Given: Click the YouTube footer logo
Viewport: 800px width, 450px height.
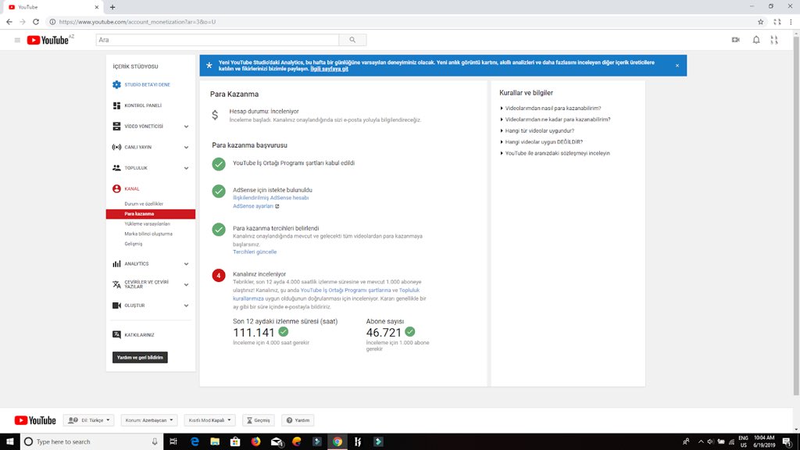Looking at the screenshot, I should 35,420.
